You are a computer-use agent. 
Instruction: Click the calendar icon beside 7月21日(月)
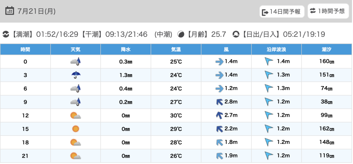10,11
